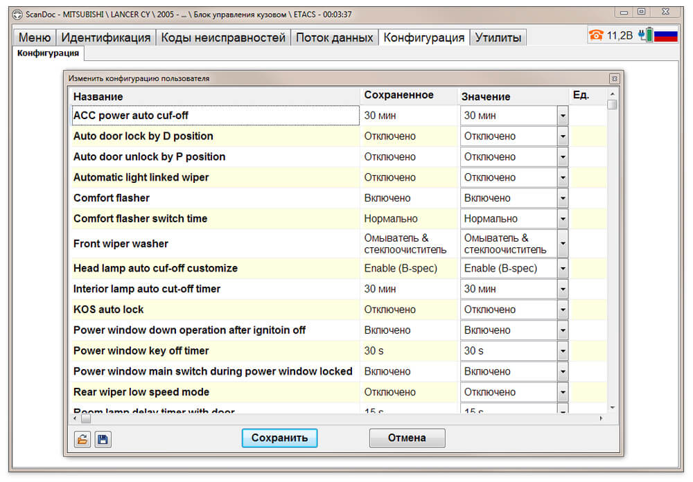Viewport: 693px width, 482px height.
Task: Open Front wiper washer value dropdown
Action: click(x=563, y=244)
